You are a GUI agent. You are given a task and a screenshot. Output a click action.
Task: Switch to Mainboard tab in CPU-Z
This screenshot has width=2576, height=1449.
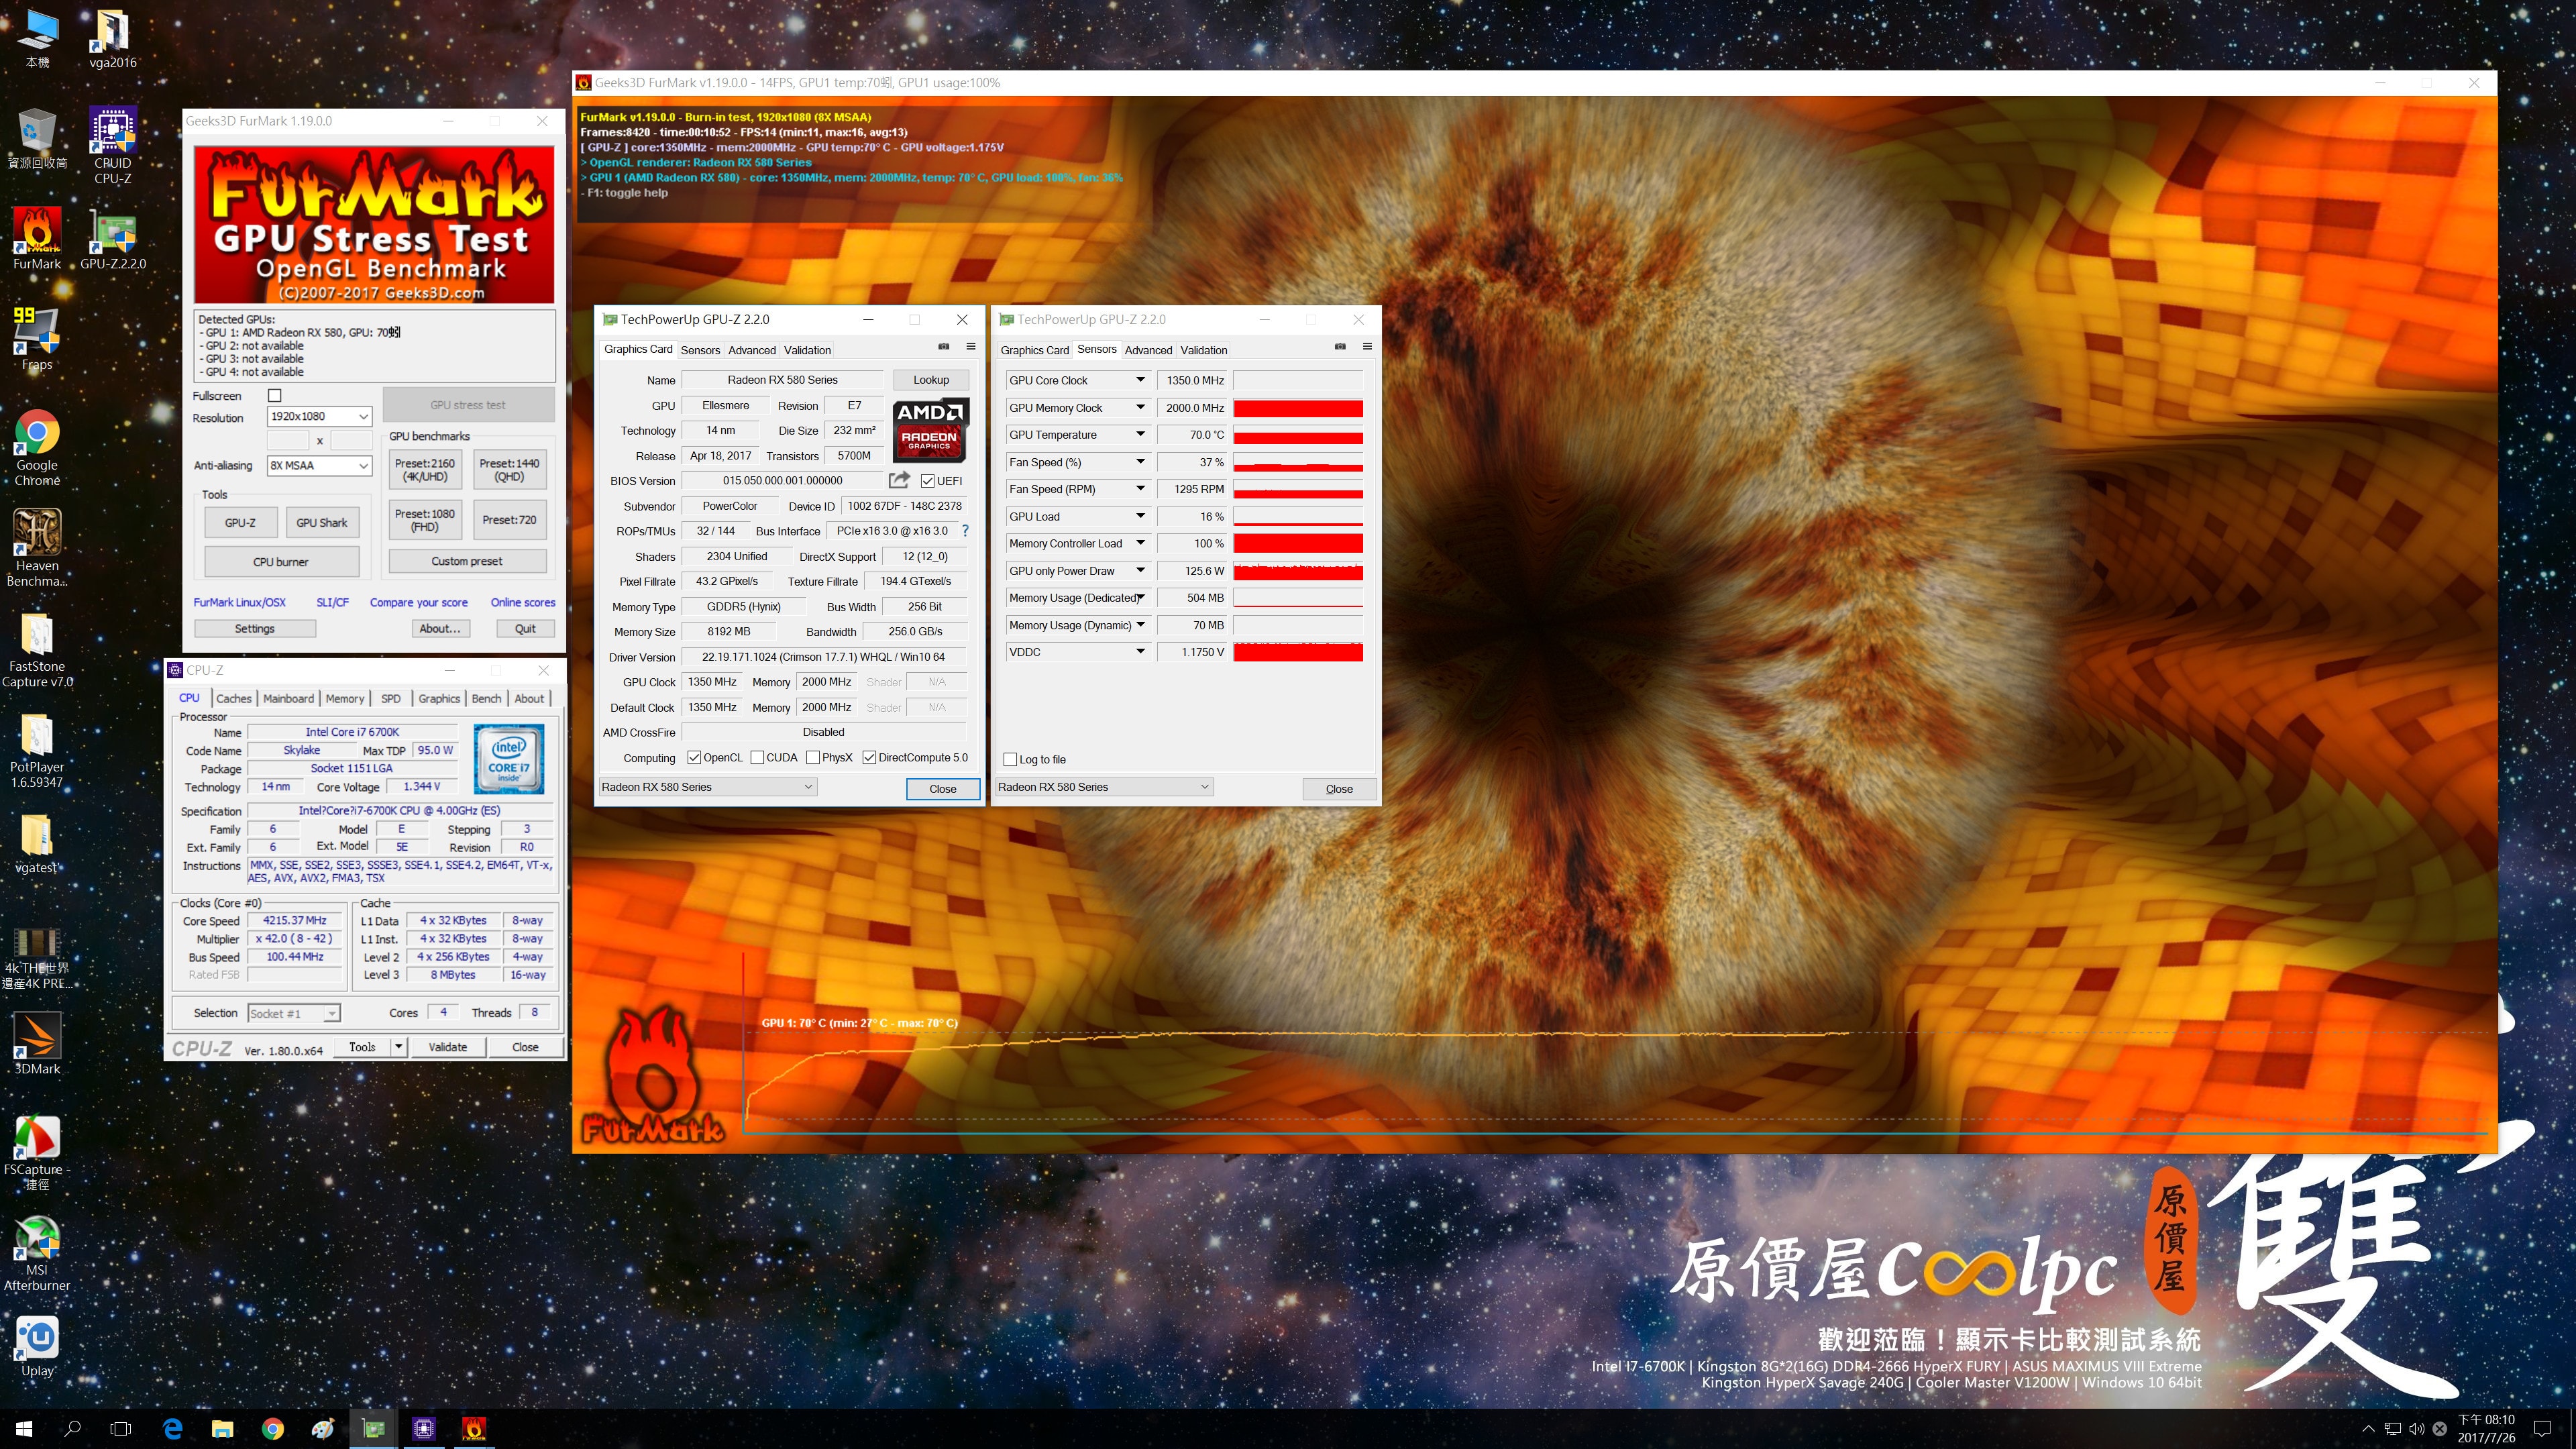pyautogui.click(x=288, y=699)
